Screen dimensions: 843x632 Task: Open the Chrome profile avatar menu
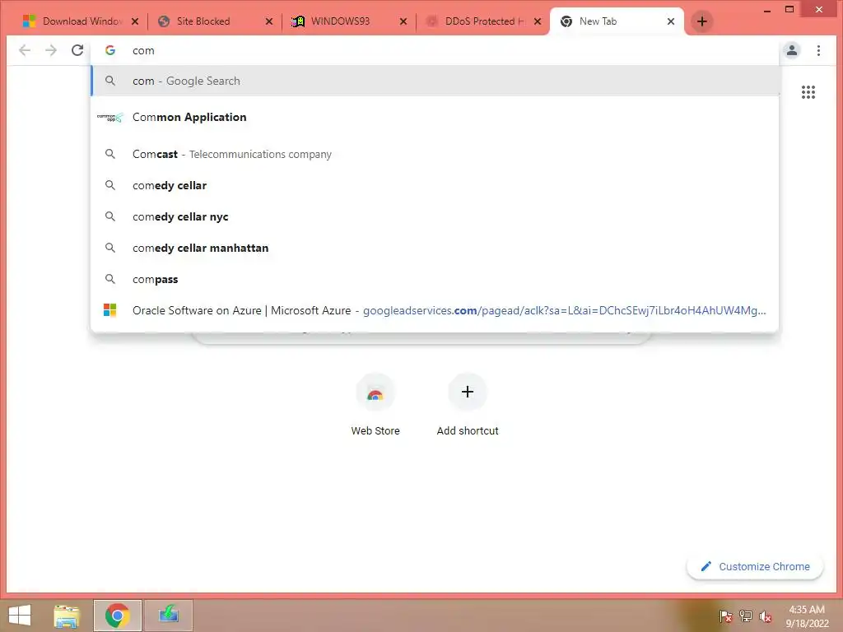point(792,50)
